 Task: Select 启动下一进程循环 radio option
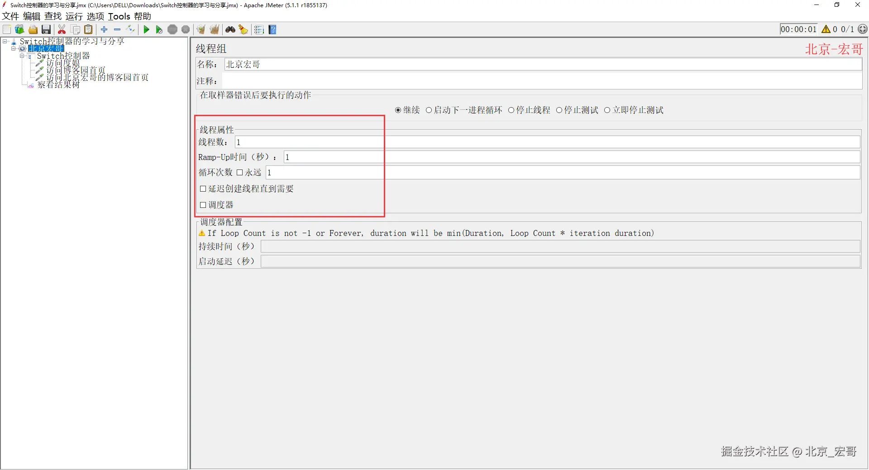coord(429,110)
